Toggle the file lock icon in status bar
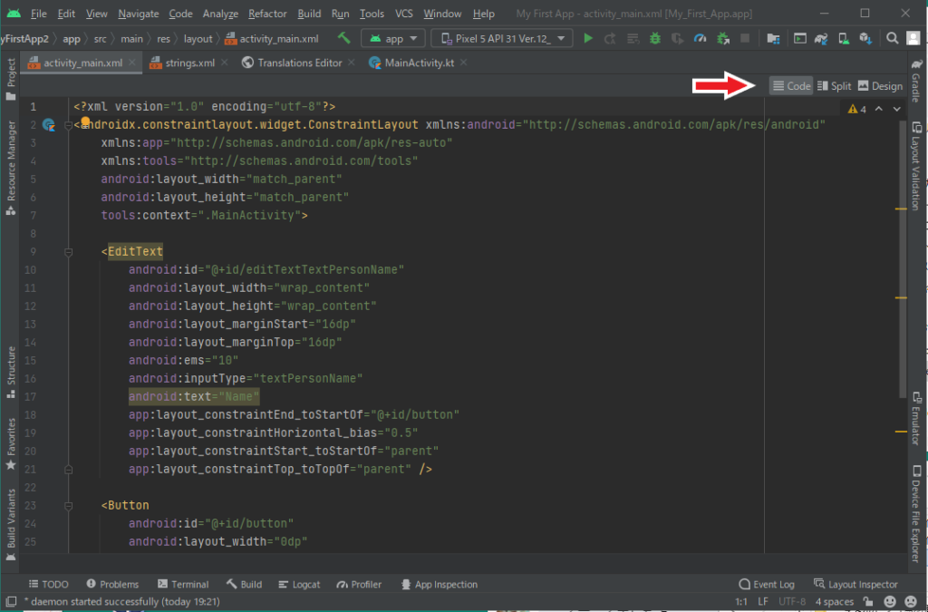 [x=868, y=601]
